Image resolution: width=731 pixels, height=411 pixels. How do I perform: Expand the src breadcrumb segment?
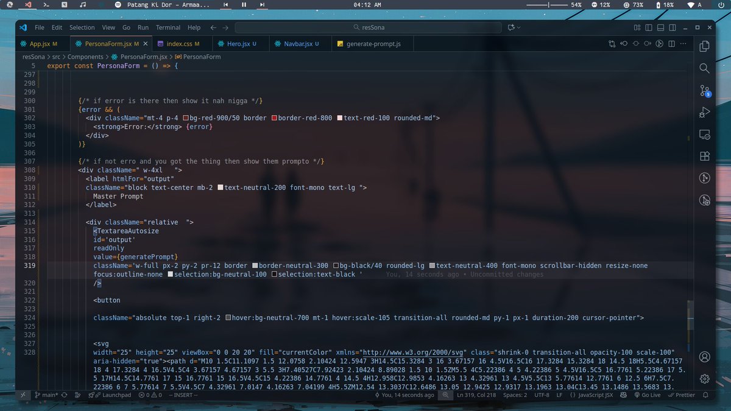(57, 57)
